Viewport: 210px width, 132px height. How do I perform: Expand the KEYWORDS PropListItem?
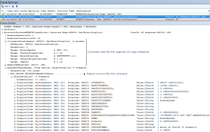[x=15, y=109]
